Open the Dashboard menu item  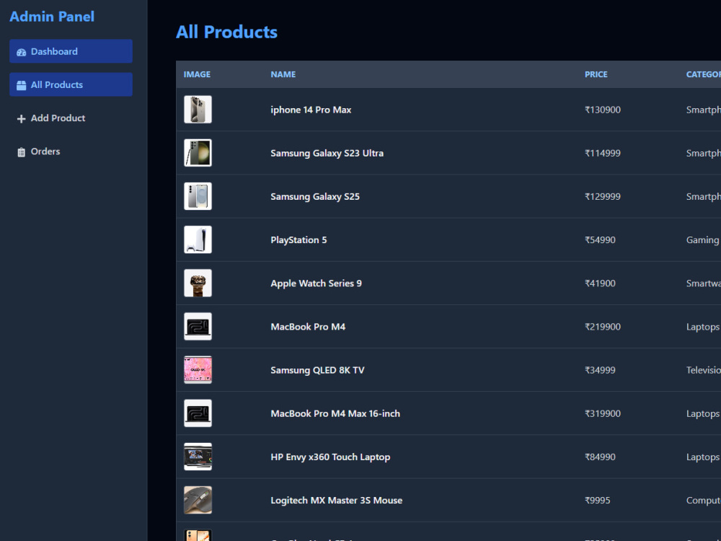coord(71,51)
